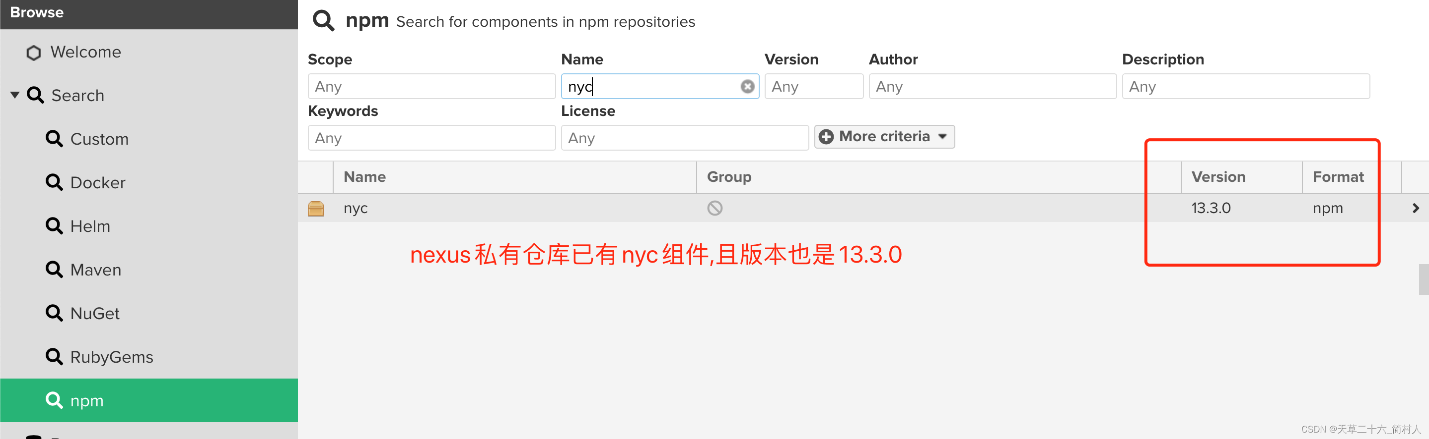Click the large npm search header icon

click(323, 21)
